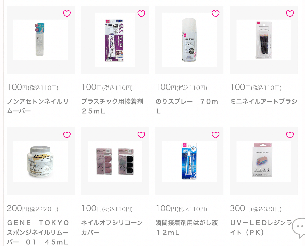The image size is (305, 246).
Task: View sponge nail polish remover jar image
Action: (41, 161)
